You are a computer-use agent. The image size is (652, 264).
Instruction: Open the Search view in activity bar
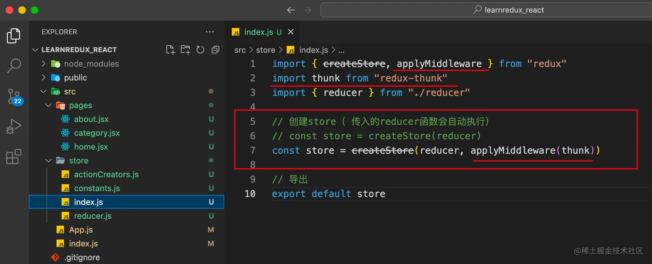pos(14,66)
